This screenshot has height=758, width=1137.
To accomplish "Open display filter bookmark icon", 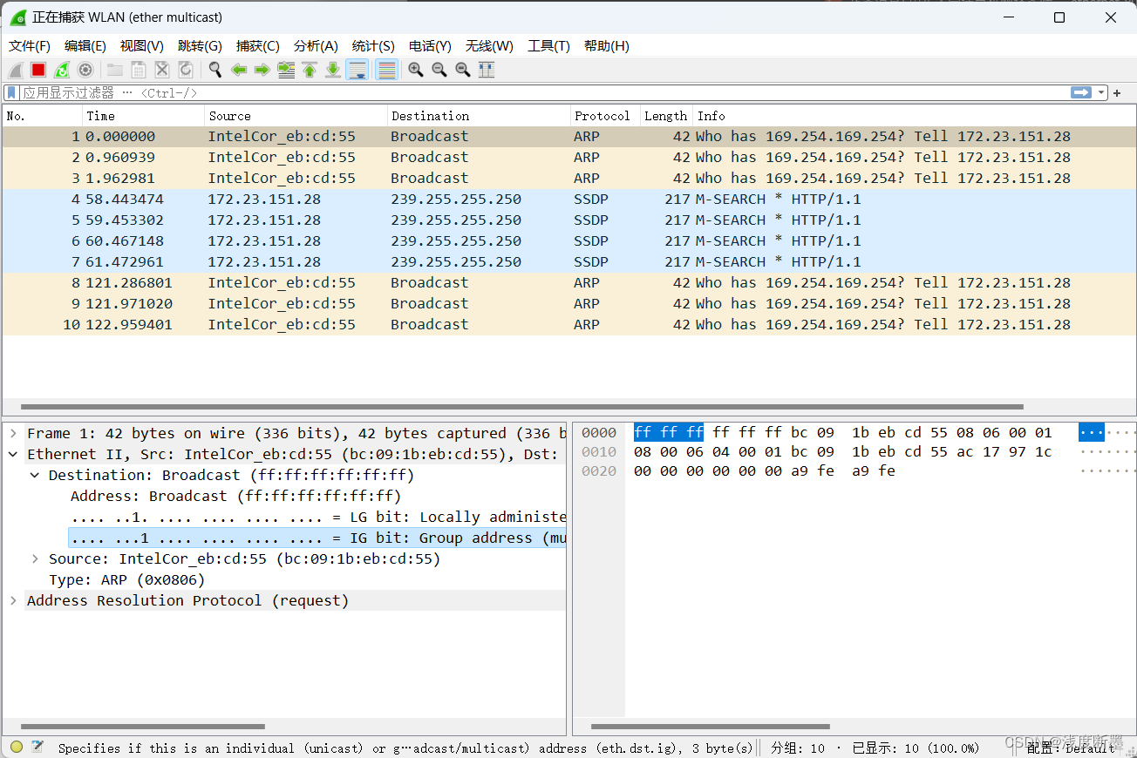I will pyautogui.click(x=11, y=92).
